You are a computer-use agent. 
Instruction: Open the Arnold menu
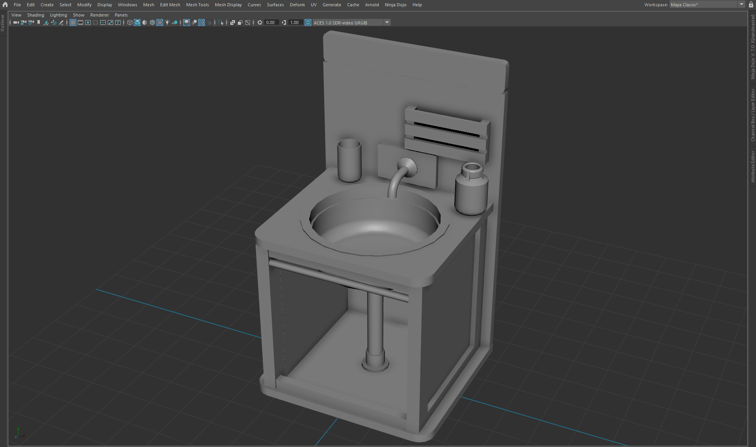tap(372, 5)
